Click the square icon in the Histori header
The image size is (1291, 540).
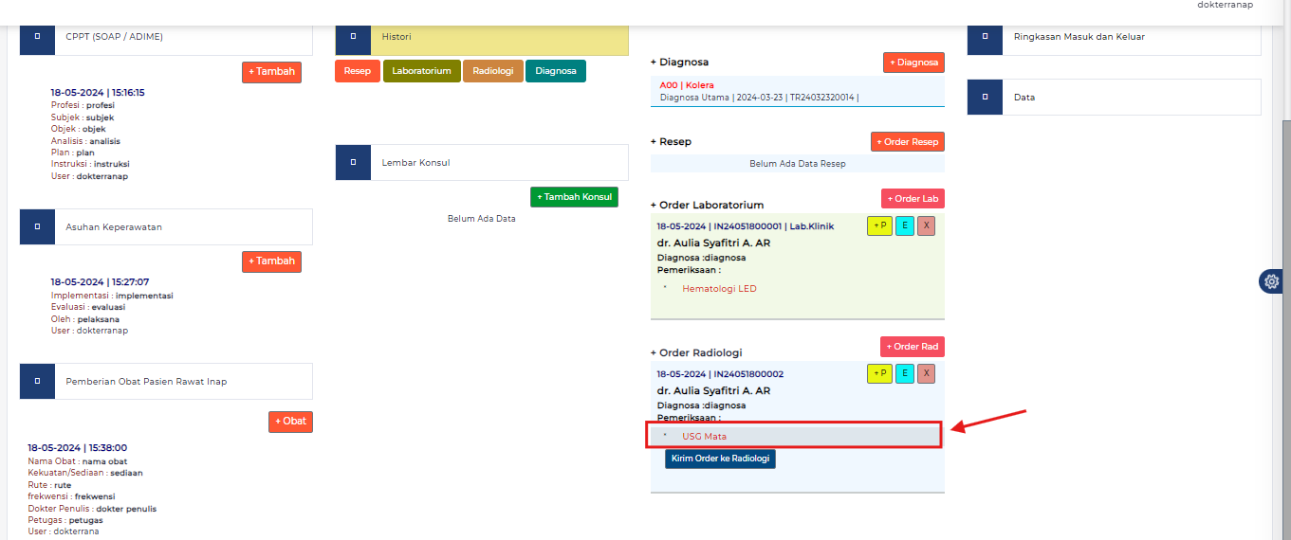pyautogui.click(x=353, y=37)
